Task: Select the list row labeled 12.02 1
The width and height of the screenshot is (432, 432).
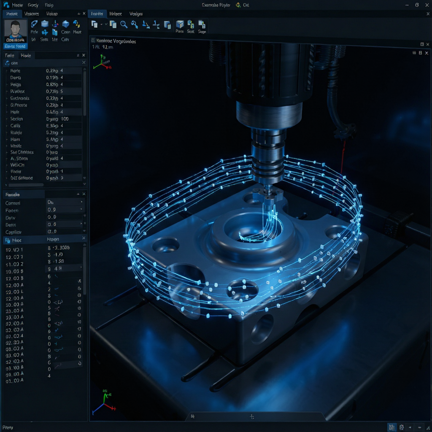Action: [x=14, y=257]
